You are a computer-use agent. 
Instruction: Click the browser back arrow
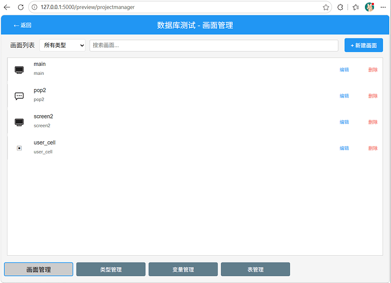[x=7, y=7]
